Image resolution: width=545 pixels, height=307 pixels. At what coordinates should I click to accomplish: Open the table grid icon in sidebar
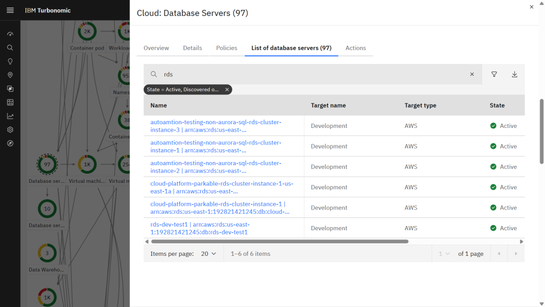[10, 102]
